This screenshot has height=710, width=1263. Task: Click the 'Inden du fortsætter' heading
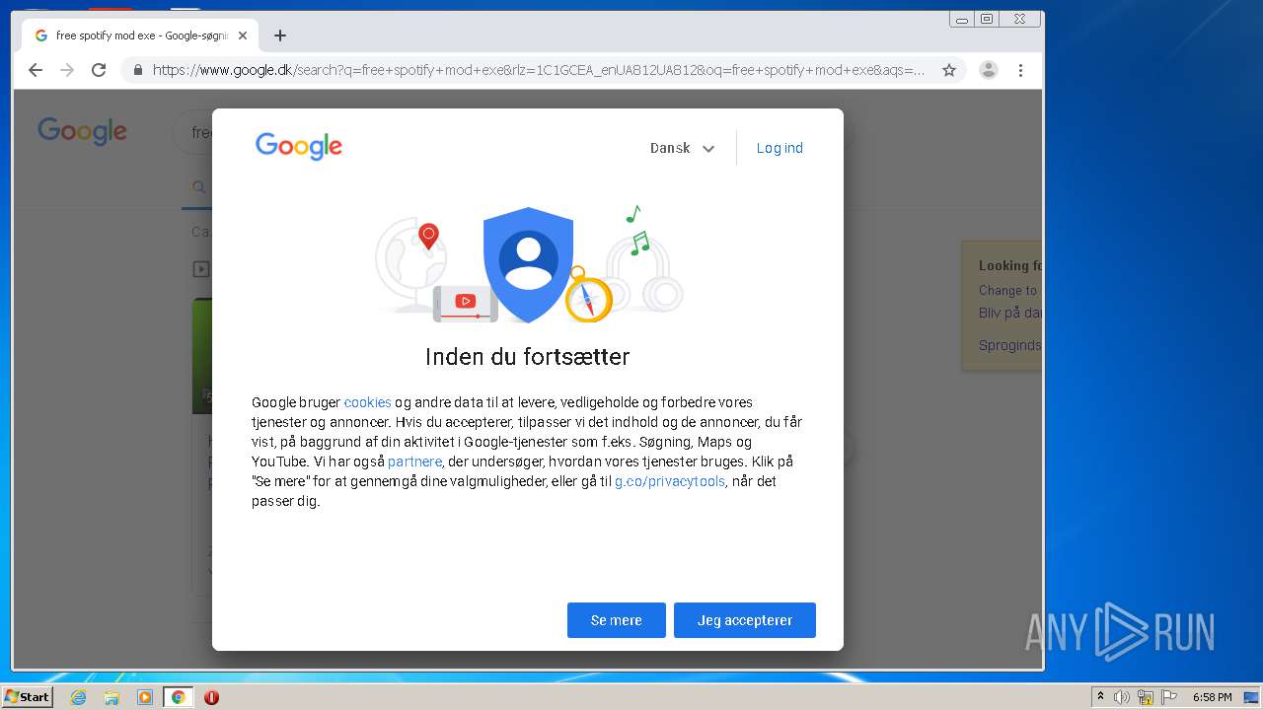click(x=528, y=357)
